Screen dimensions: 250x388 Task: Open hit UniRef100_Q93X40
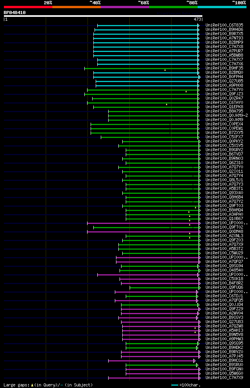[x=224, y=193]
